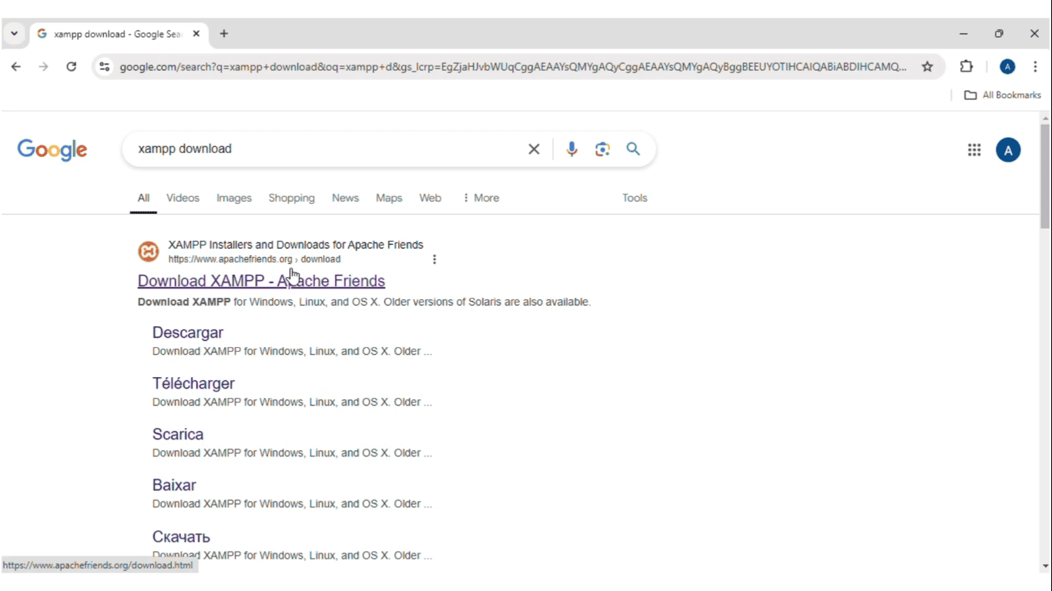Submit search with magnifier icon
Screen dimensions: 1052x591
point(633,149)
